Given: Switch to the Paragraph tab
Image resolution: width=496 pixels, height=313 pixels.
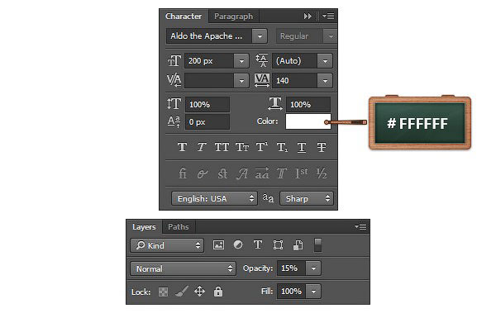Looking at the screenshot, I should [x=233, y=17].
